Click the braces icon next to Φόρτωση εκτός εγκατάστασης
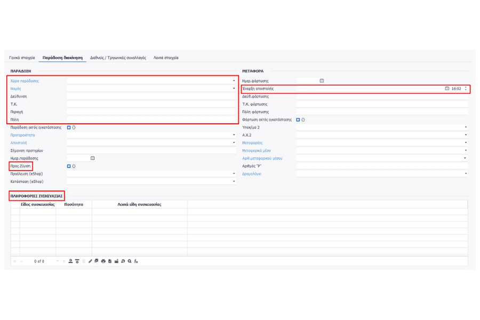The width and height of the screenshot is (480, 320). click(x=303, y=119)
